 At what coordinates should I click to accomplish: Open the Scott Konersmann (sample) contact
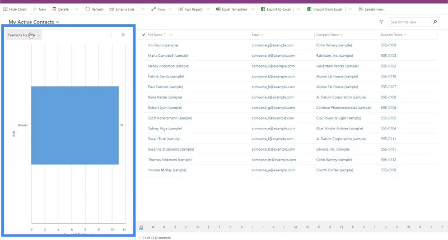coord(170,118)
